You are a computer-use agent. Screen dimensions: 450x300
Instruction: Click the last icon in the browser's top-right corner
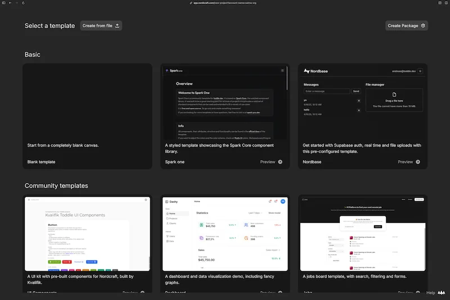(x=446, y=3)
